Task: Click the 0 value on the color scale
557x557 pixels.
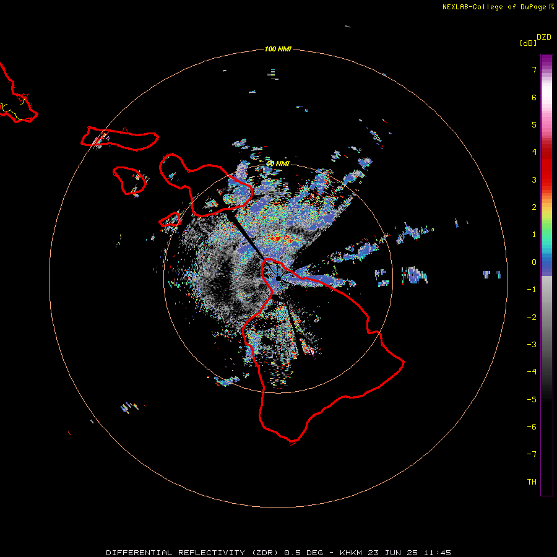Action: [534, 262]
